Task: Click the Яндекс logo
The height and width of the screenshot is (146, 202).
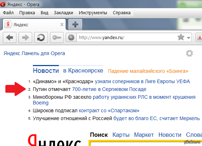Action: (55, 140)
